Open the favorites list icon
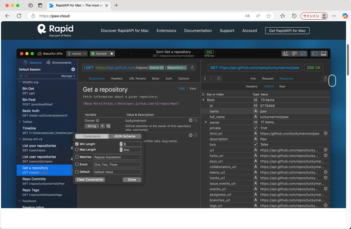The width and height of the screenshot is (351, 229). [283, 16]
